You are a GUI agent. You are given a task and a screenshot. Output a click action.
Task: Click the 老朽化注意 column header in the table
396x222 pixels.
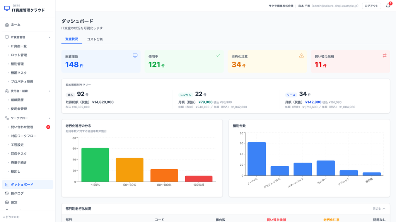click(331, 220)
